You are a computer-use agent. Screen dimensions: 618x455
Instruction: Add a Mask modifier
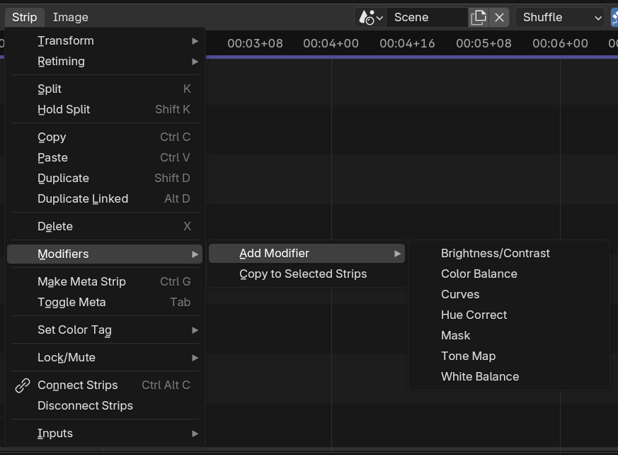point(509,335)
